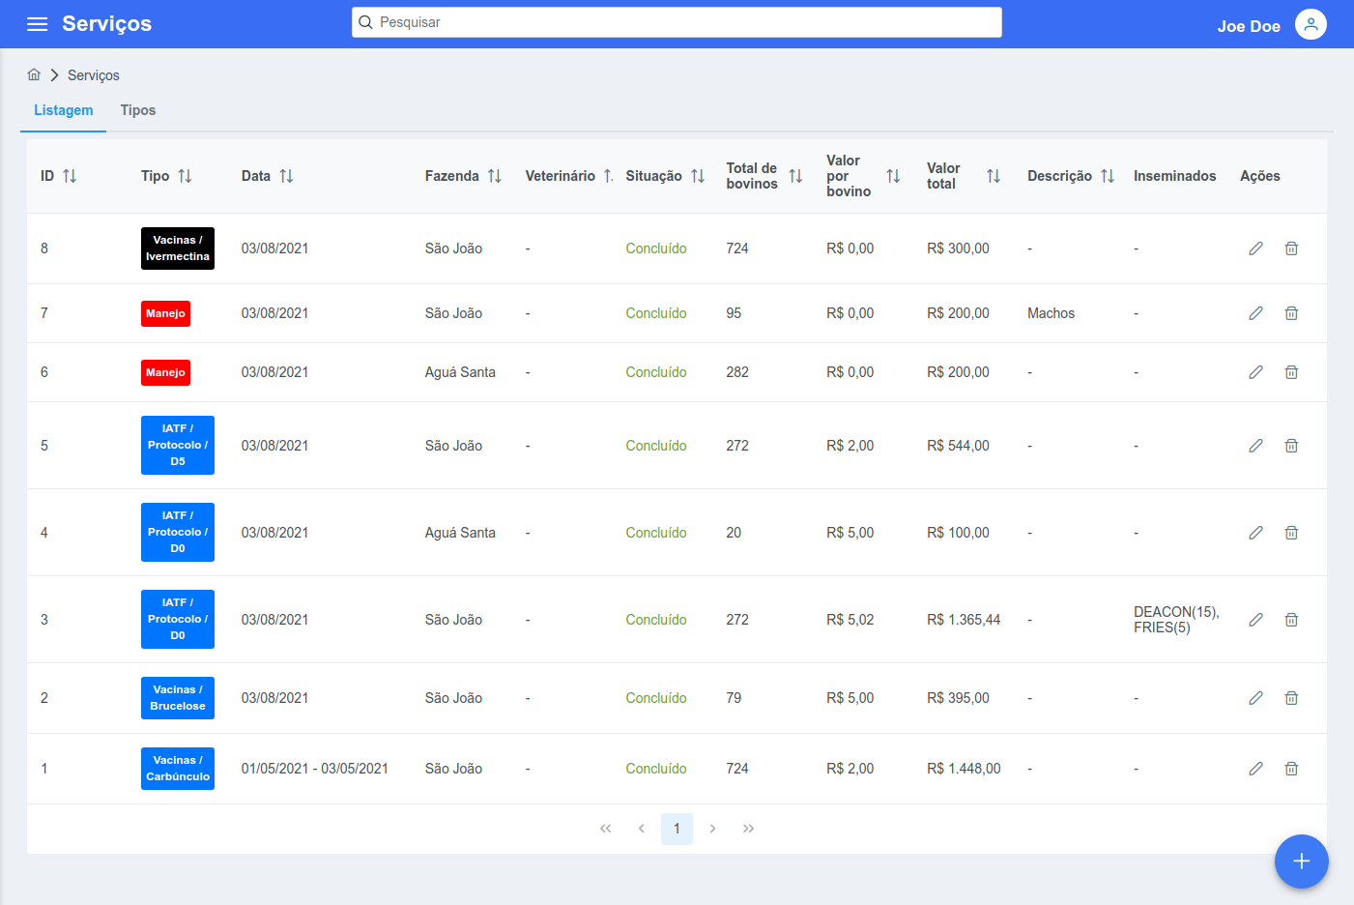Click the Manejo badge in row 7
The image size is (1354, 905).
[165, 313]
